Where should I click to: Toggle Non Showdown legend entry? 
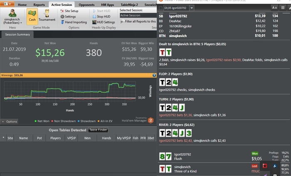[x=64, y=121]
